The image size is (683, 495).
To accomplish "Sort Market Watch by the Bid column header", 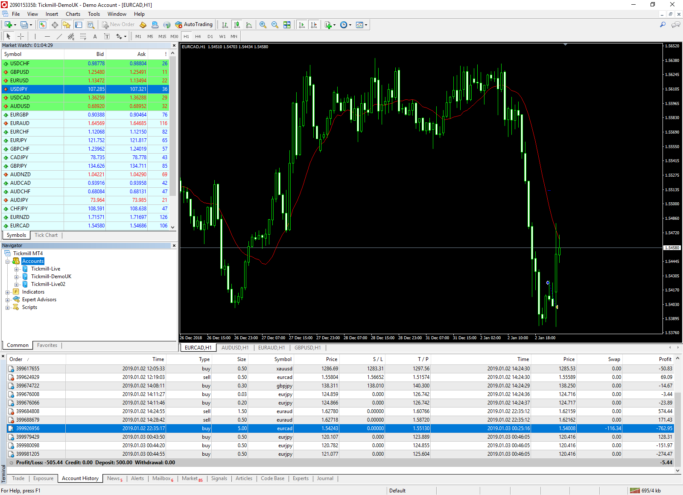I will click(x=85, y=54).
